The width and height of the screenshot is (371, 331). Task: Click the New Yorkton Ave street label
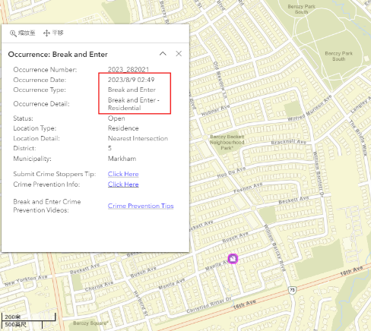[x=26, y=280]
